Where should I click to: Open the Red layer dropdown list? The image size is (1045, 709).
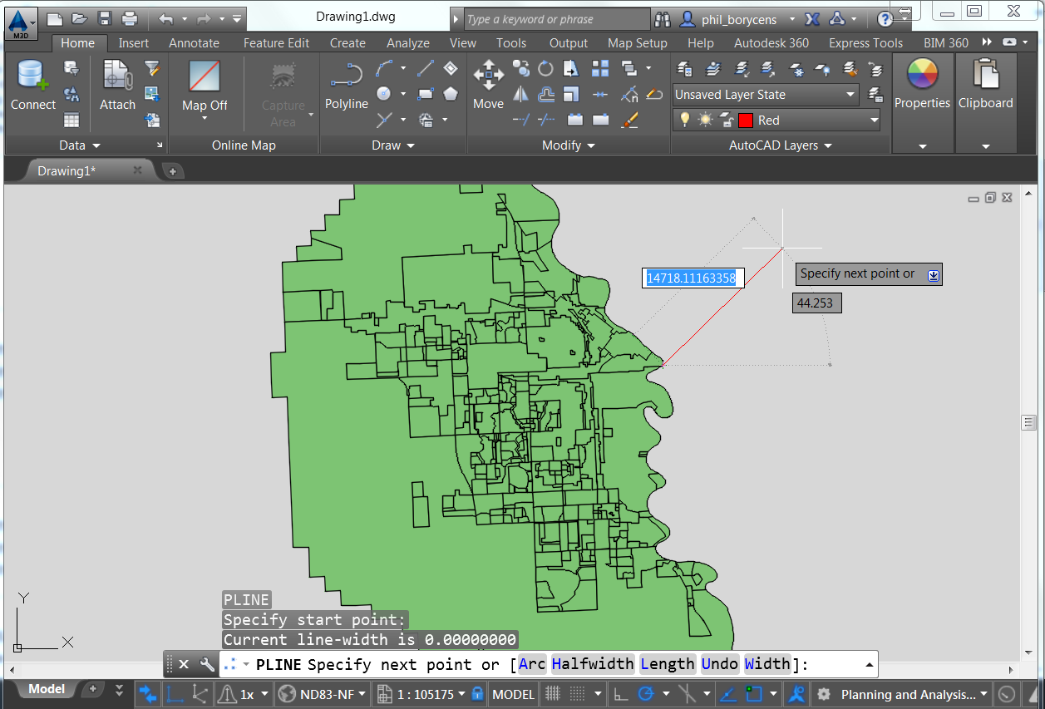pyautogui.click(x=873, y=120)
